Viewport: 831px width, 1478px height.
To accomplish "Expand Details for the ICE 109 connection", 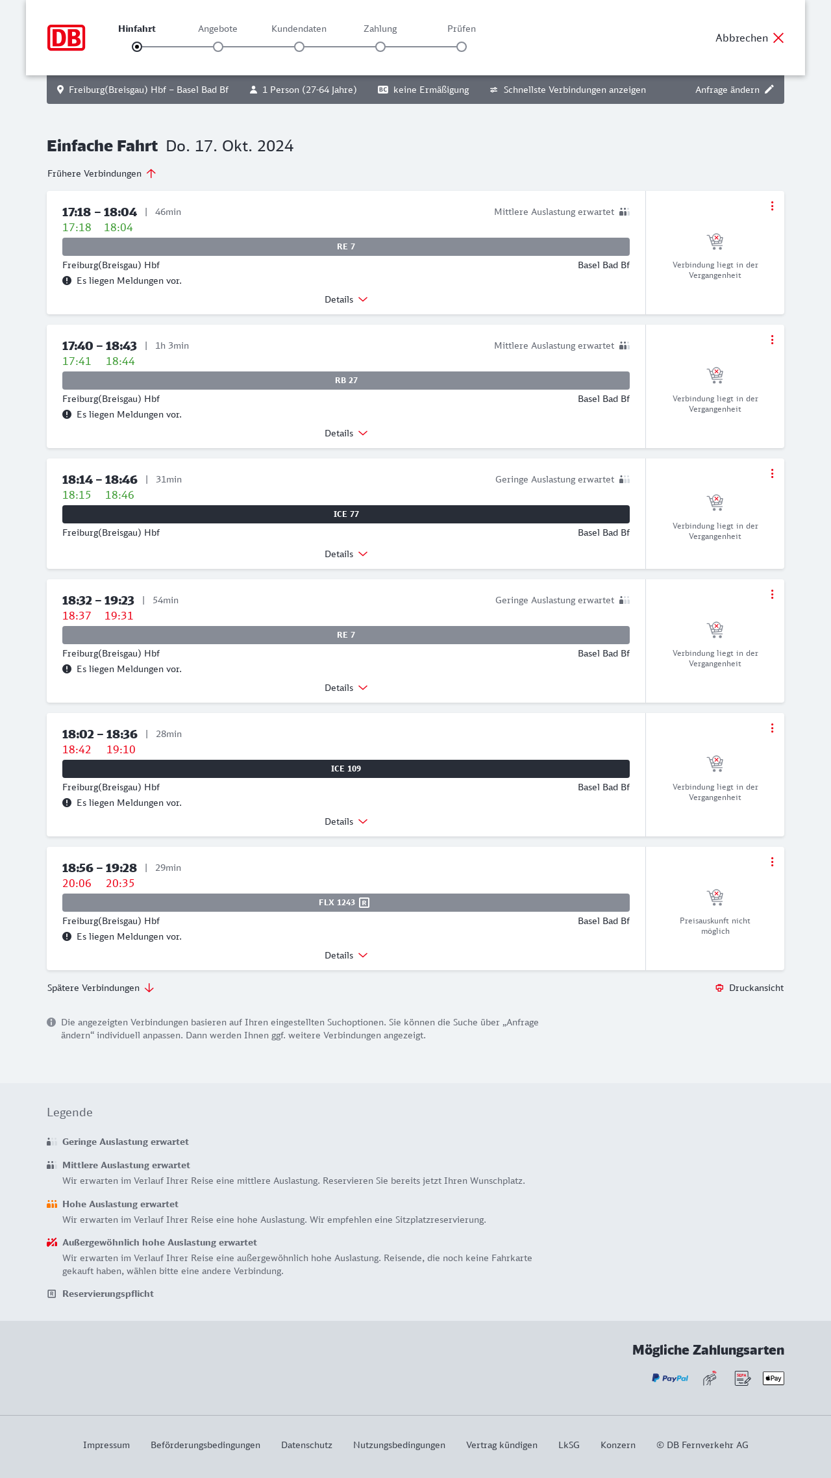I will coord(346,821).
